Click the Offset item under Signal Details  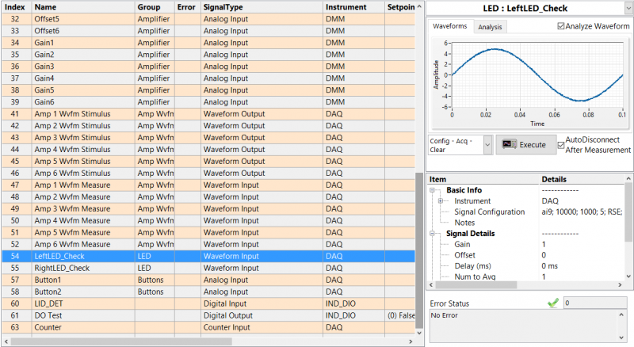(464, 255)
